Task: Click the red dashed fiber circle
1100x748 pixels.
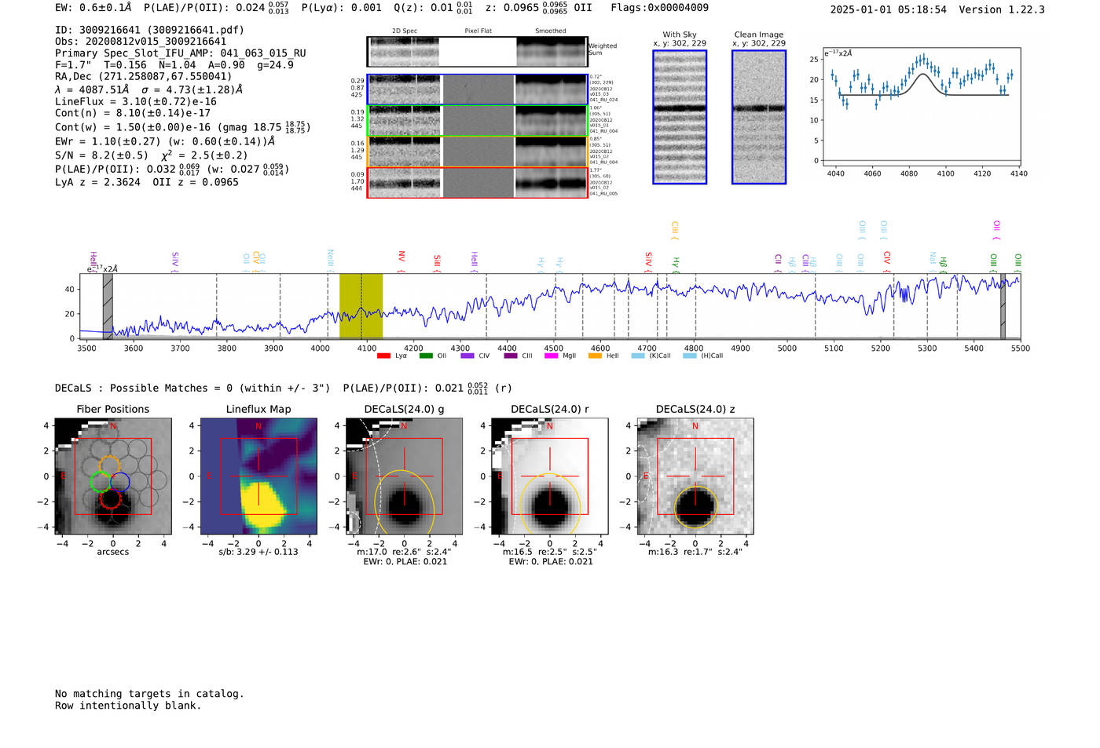Action: click(x=111, y=498)
